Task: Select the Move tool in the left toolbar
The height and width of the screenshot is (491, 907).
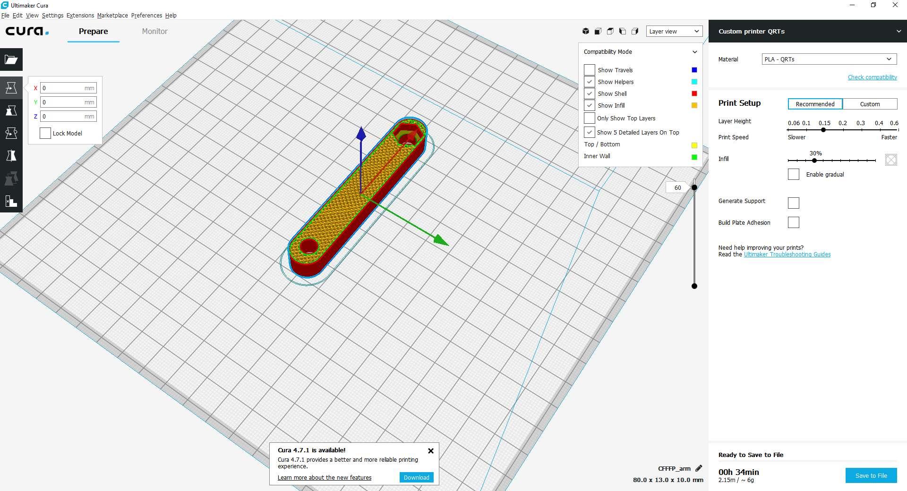Action: [11, 88]
